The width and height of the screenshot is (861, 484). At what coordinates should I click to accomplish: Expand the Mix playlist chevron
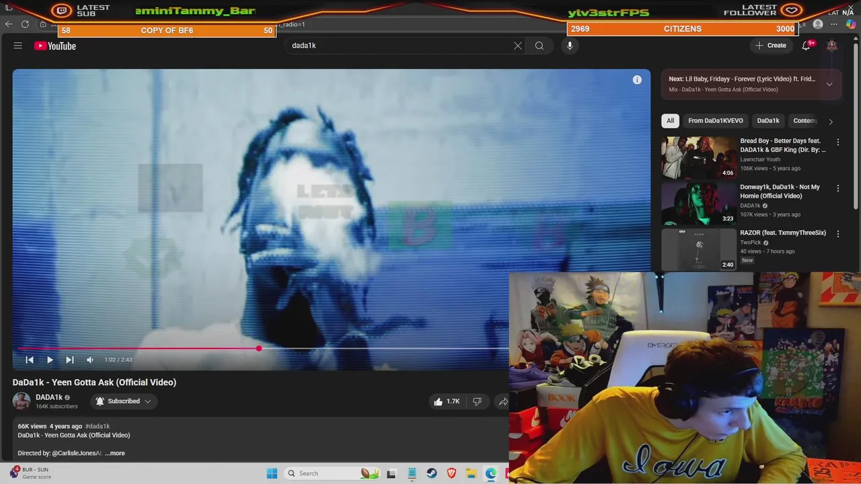coord(829,84)
